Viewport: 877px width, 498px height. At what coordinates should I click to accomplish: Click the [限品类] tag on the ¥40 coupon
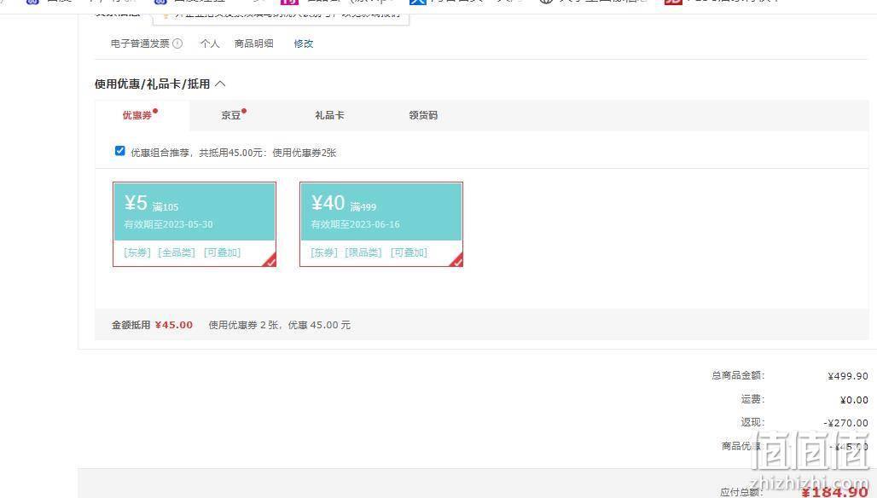pyautogui.click(x=363, y=252)
